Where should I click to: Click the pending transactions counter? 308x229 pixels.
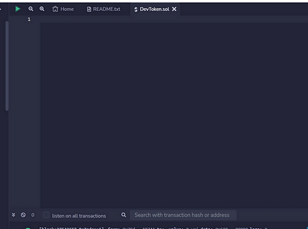pyautogui.click(x=33, y=215)
